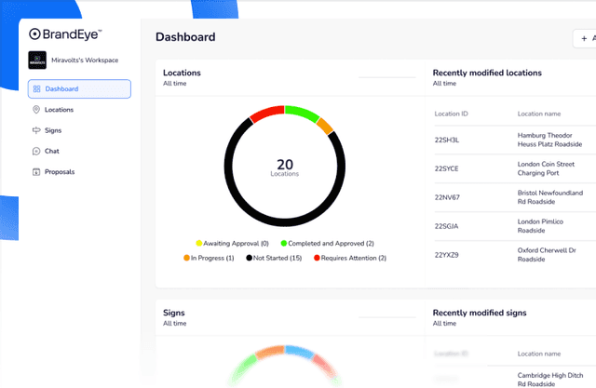
Task: Click the BrandEye logo
Action: [65, 34]
